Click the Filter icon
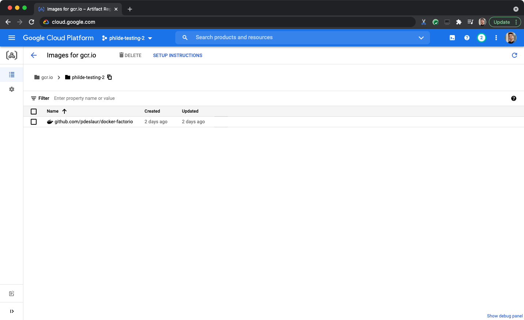Image resolution: width=524 pixels, height=320 pixels. coord(34,98)
